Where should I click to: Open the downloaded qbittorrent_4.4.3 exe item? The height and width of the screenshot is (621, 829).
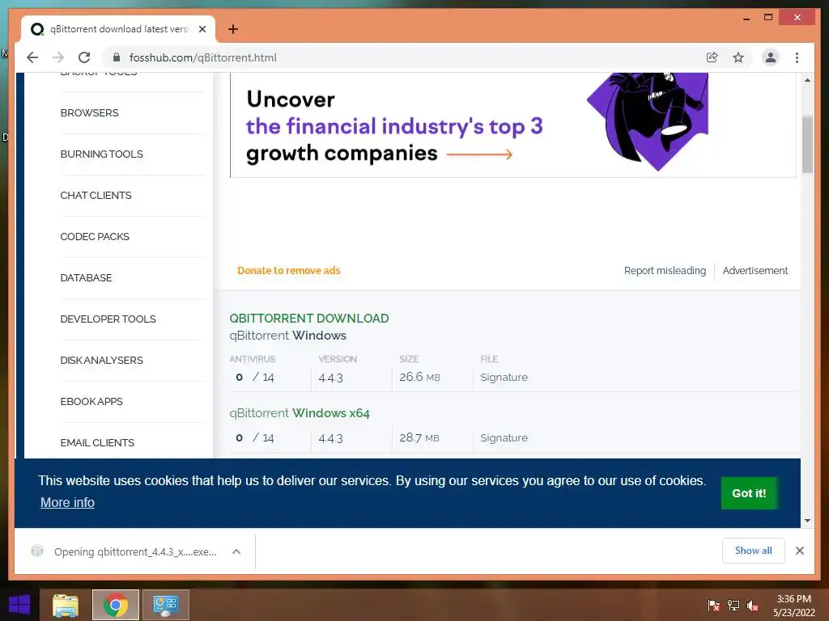pyautogui.click(x=127, y=551)
